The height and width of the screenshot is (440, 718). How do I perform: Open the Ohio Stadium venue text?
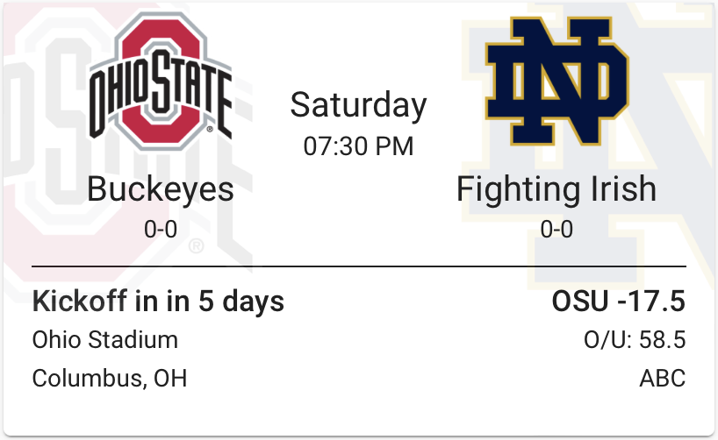(x=105, y=340)
